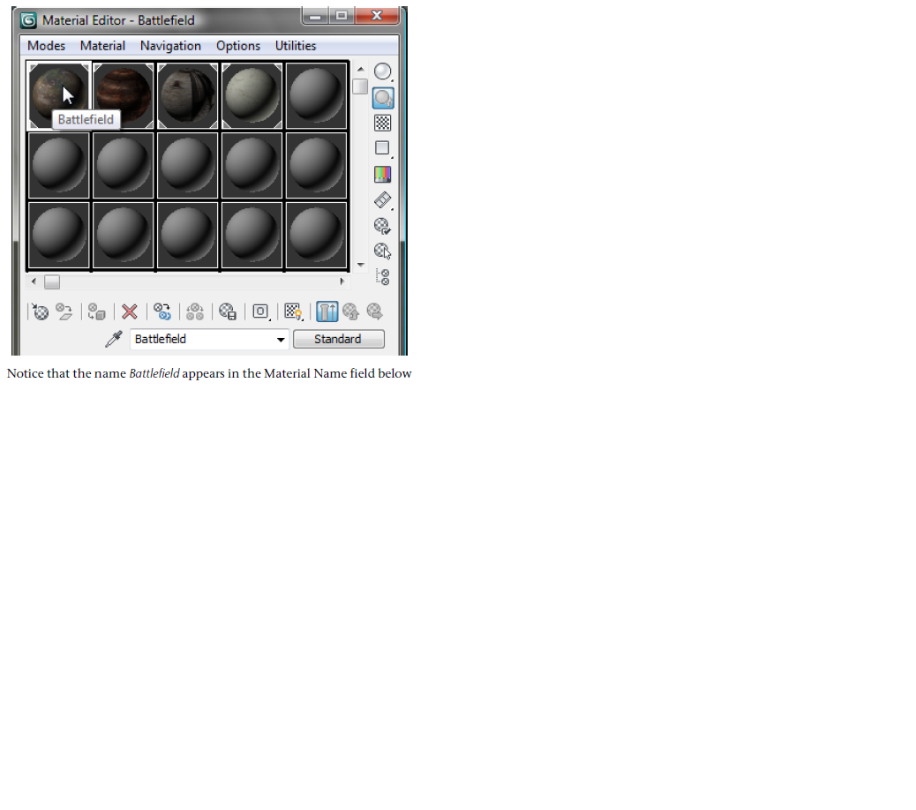Click the sample slots vertical scroll up arrow
The image size is (916, 810).
[360, 69]
